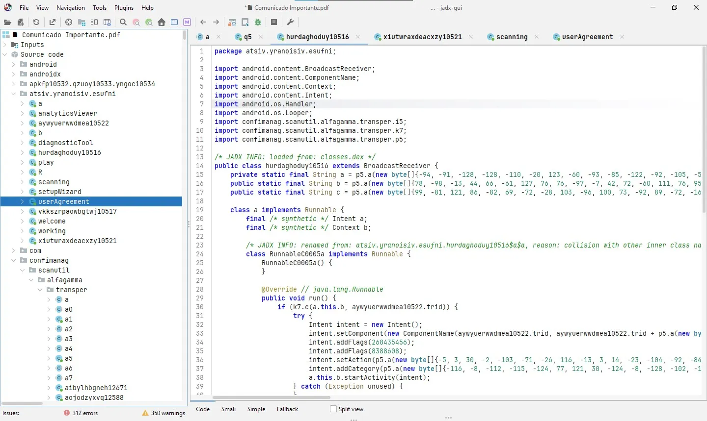Expand the com package node
Viewport: 707px width, 421px height.
13,250
